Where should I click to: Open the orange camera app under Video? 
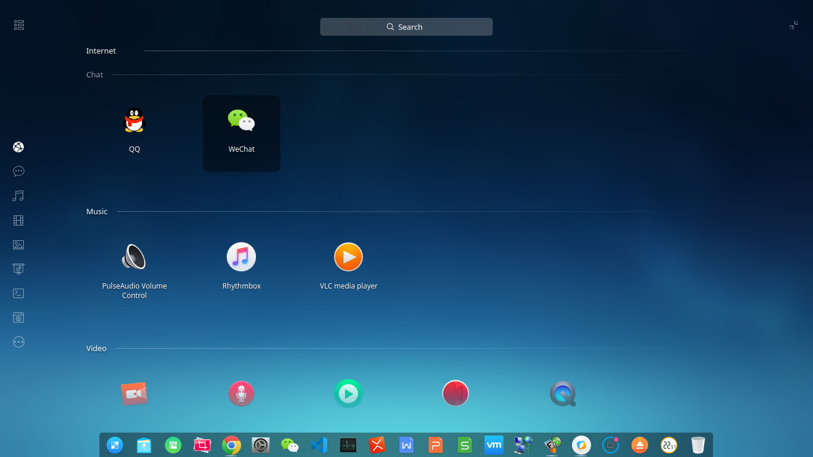click(x=134, y=394)
